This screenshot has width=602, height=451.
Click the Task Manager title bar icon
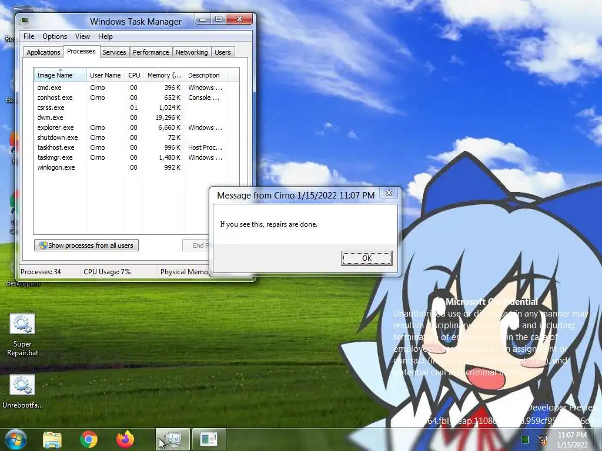coord(24,21)
